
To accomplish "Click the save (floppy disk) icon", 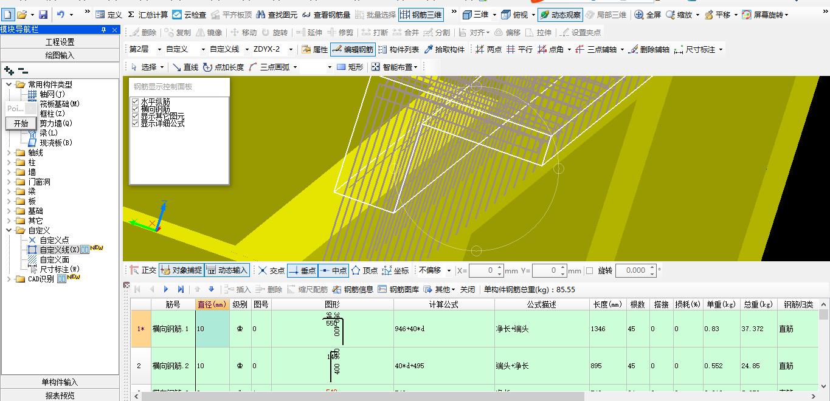I will point(43,15).
